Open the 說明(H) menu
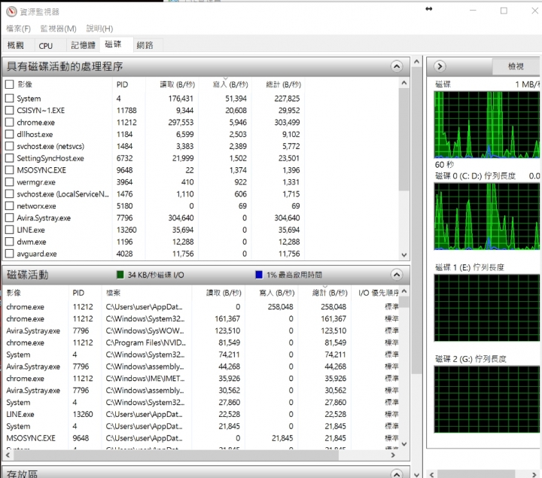 (99, 29)
